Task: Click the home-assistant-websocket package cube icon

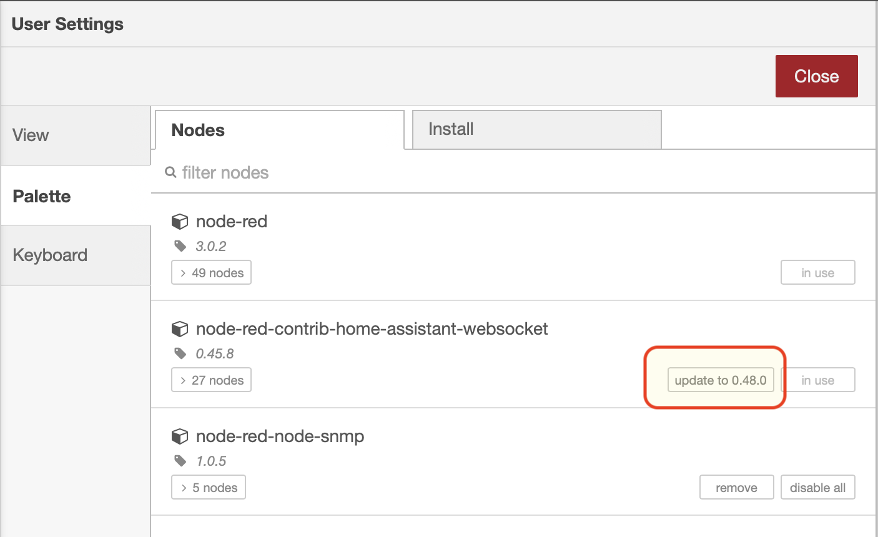Action: tap(180, 329)
